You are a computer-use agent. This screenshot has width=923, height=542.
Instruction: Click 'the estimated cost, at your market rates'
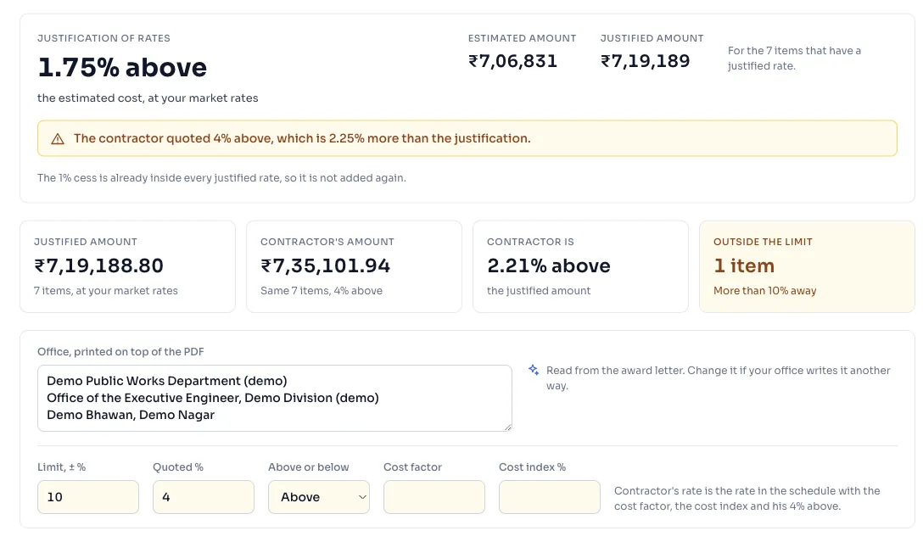point(148,98)
